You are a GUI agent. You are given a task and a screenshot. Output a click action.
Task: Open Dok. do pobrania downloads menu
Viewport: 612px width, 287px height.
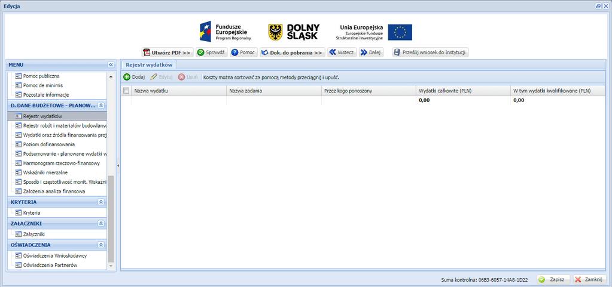coord(293,53)
